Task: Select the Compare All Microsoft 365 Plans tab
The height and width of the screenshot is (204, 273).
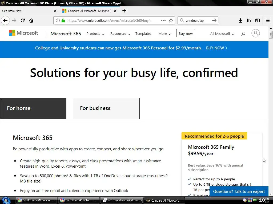Action: point(90,11)
